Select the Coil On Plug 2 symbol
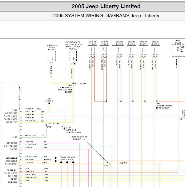This screenshot has height=187, width=185. (143, 50)
